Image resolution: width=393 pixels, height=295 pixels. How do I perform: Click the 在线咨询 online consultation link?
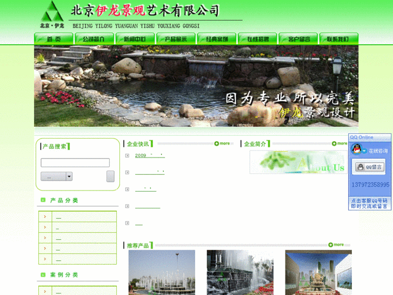pos(378,151)
